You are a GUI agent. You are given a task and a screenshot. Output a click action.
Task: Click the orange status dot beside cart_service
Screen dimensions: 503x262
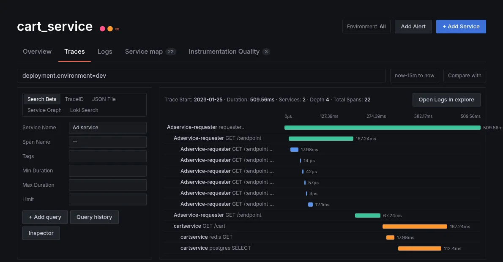[110, 29]
